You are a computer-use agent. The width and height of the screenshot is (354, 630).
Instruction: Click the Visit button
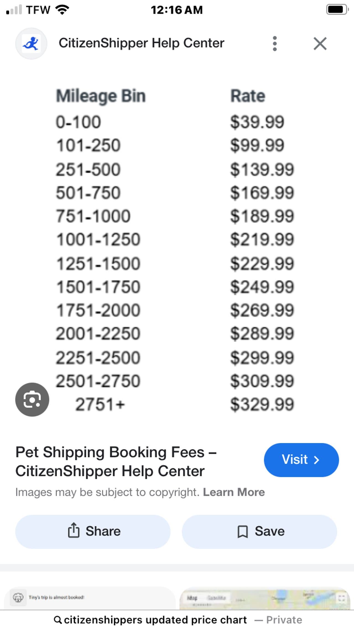[x=301, y=460]
